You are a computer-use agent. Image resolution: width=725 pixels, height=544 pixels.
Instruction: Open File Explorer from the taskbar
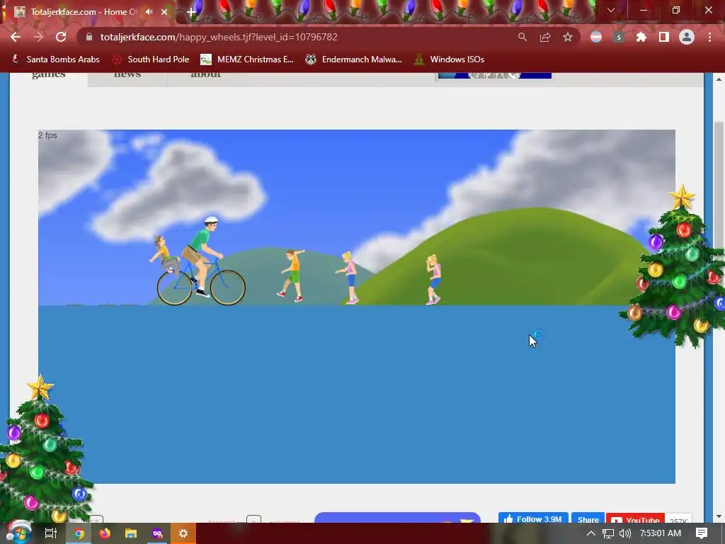pyautogui.click(x=131, y=533)
